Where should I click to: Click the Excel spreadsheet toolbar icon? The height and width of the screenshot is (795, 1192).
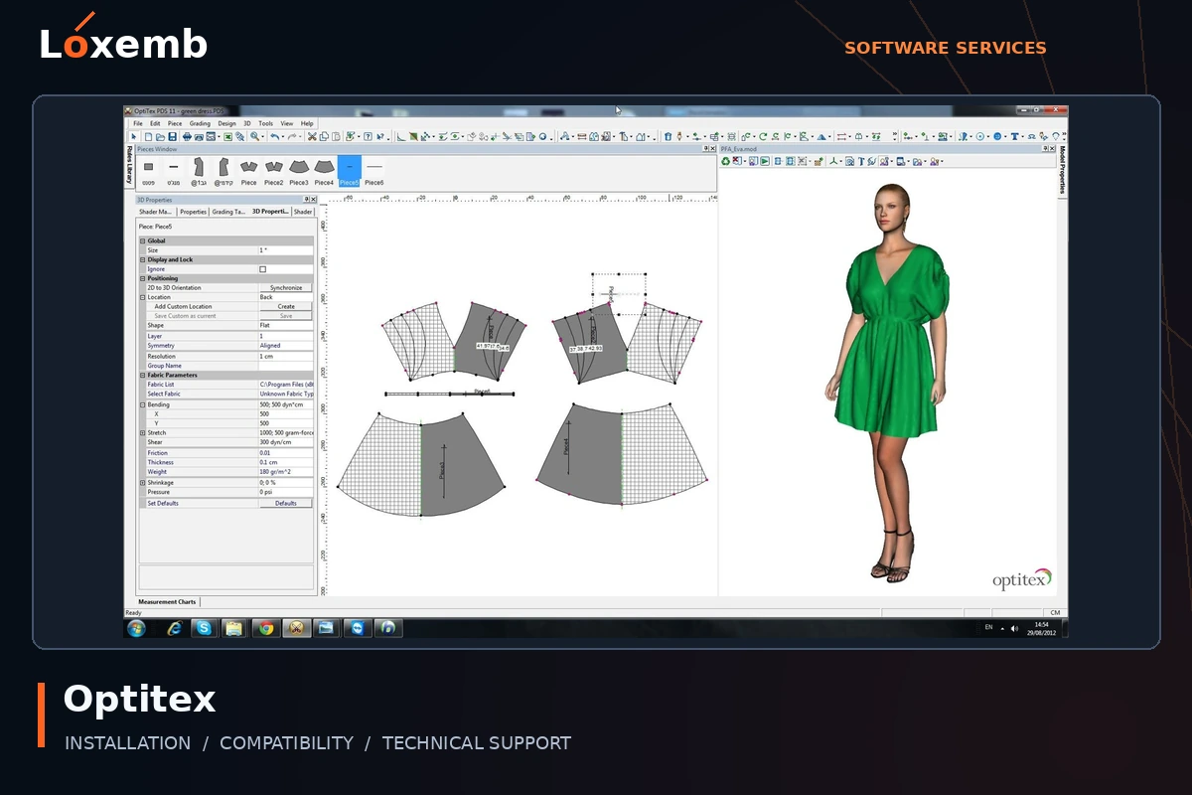pyautogui.click(x=227, y=136)
